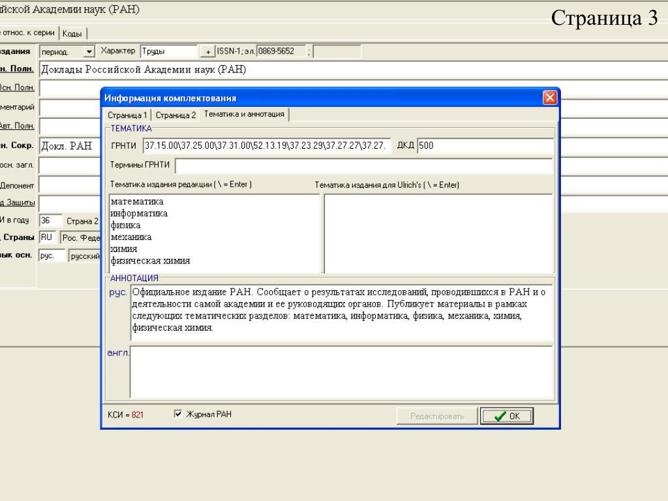This screenshot has height=501, width=668.
Task: Click the Характер field showing Труды
Action: (x=169, y=51)
